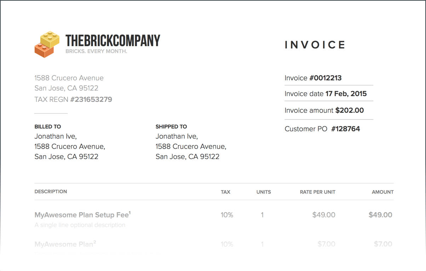Click the DESCRIPTION column header
The image size is (426, 271).
tap(51, 192)
